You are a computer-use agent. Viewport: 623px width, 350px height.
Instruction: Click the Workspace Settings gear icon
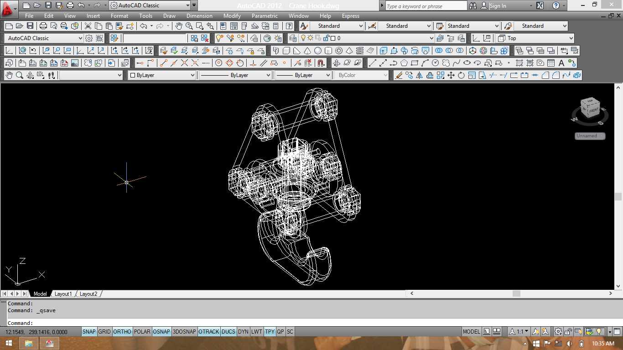coord(89,38)
